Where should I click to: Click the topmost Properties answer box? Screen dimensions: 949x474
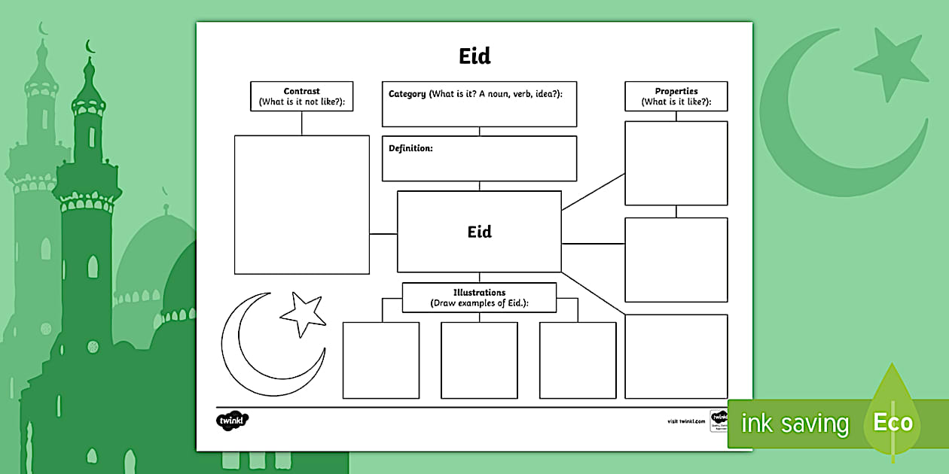point(674,162)
